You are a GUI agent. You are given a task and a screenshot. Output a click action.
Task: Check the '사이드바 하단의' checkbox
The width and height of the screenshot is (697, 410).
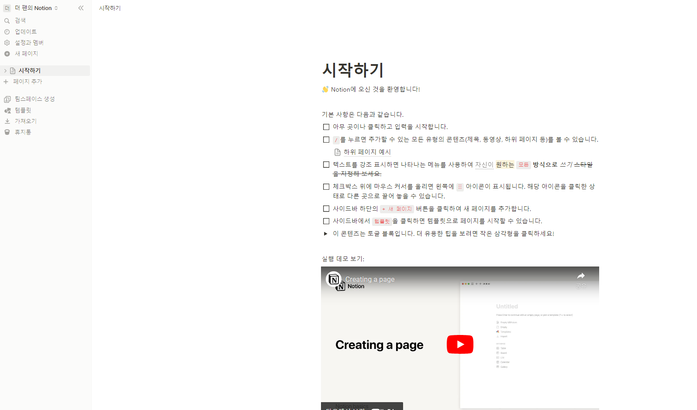(x=326, y=208)
